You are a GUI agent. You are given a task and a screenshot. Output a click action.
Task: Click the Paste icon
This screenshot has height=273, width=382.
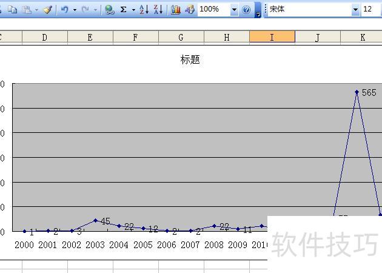point(27,10)
